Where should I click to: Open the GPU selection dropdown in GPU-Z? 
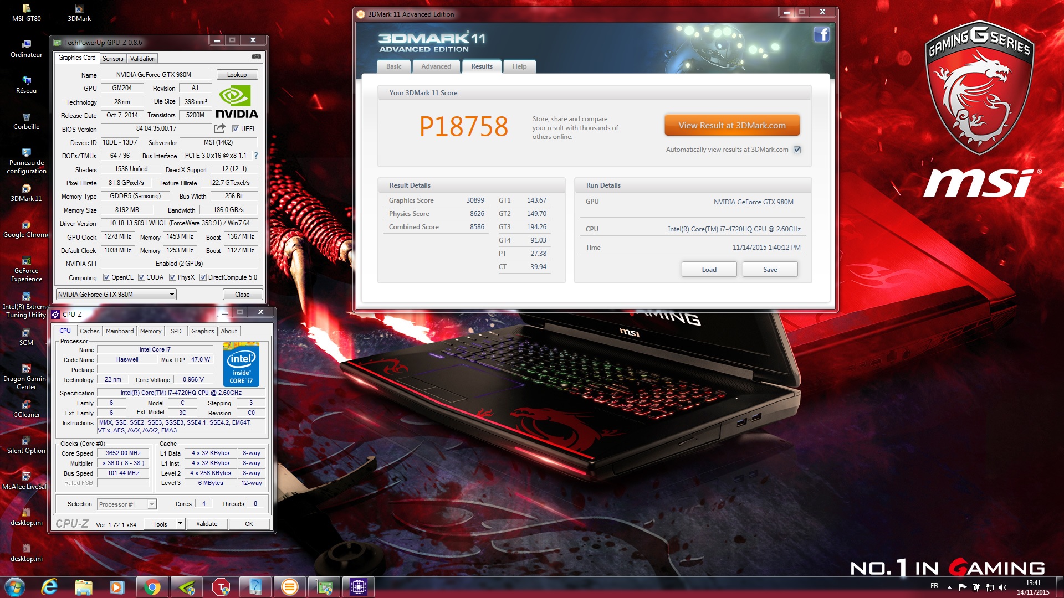pos(116,295)
